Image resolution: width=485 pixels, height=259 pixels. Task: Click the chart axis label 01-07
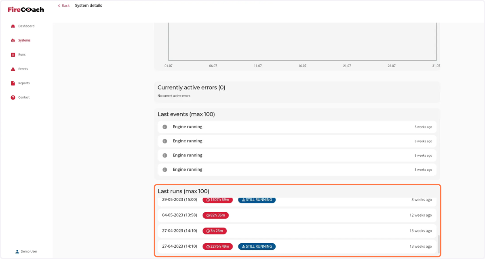tap(169, 66)
